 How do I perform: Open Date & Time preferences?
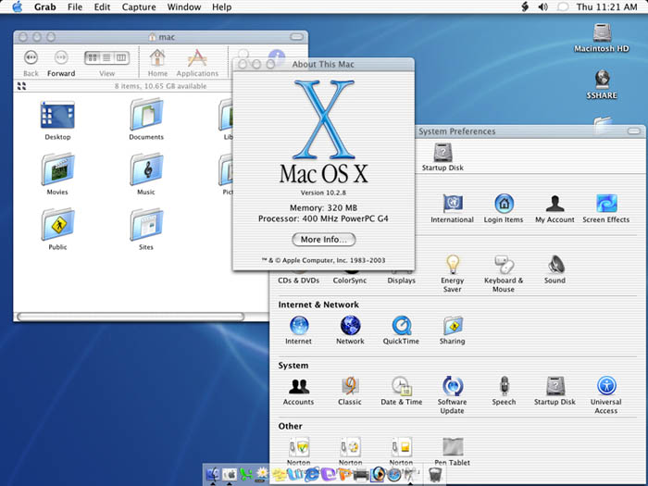(401, 391)
